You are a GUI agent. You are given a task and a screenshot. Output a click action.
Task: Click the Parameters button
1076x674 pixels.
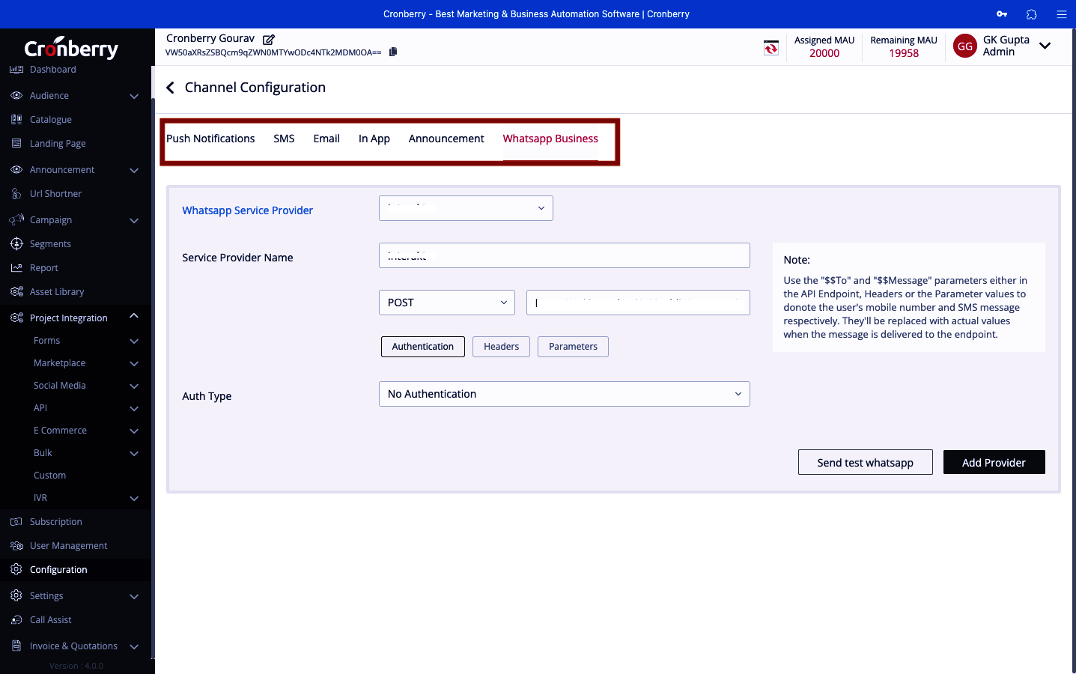573,347
